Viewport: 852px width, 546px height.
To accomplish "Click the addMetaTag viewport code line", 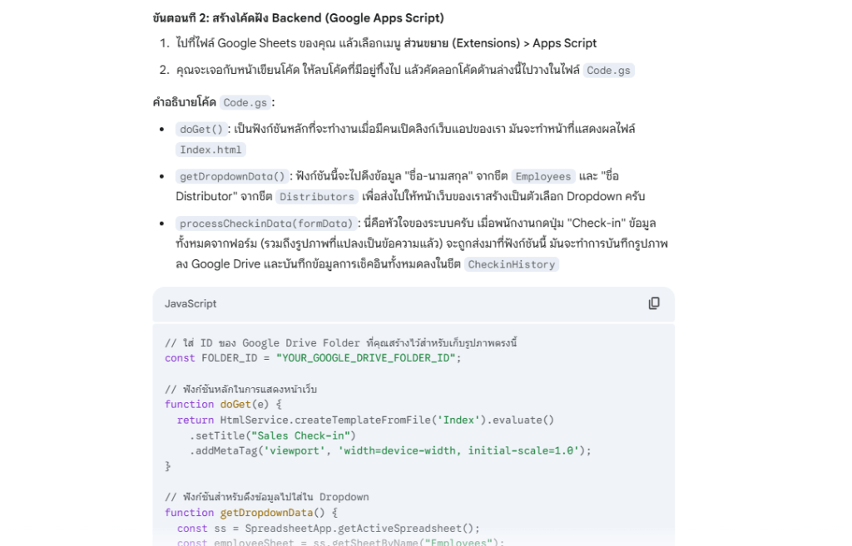I will click(389, 450).
